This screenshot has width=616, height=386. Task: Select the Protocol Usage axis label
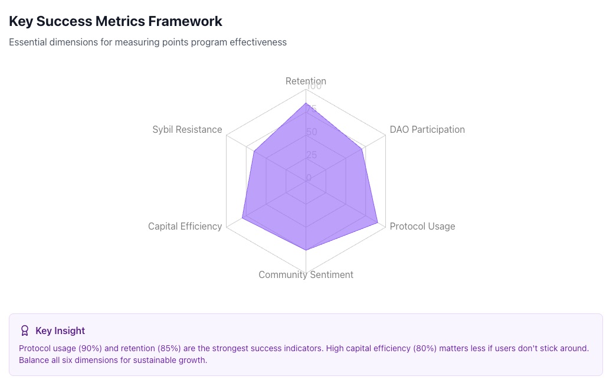click(422, 226)
